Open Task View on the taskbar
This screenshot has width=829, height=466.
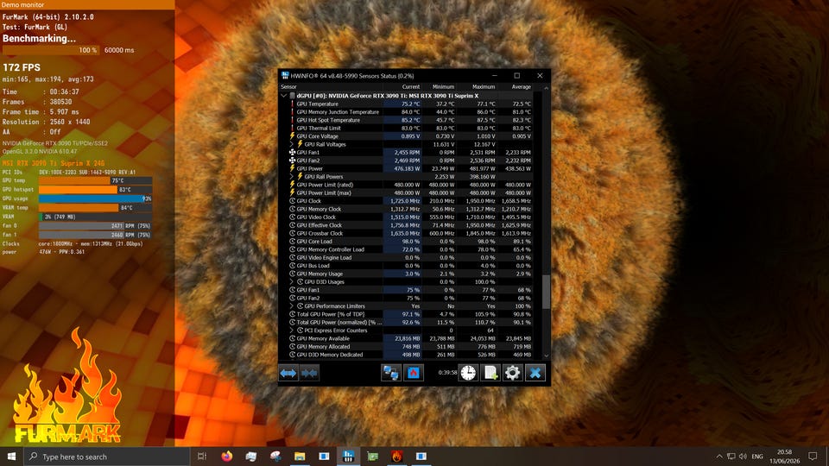pyautogui.click(x=202, y=456)
